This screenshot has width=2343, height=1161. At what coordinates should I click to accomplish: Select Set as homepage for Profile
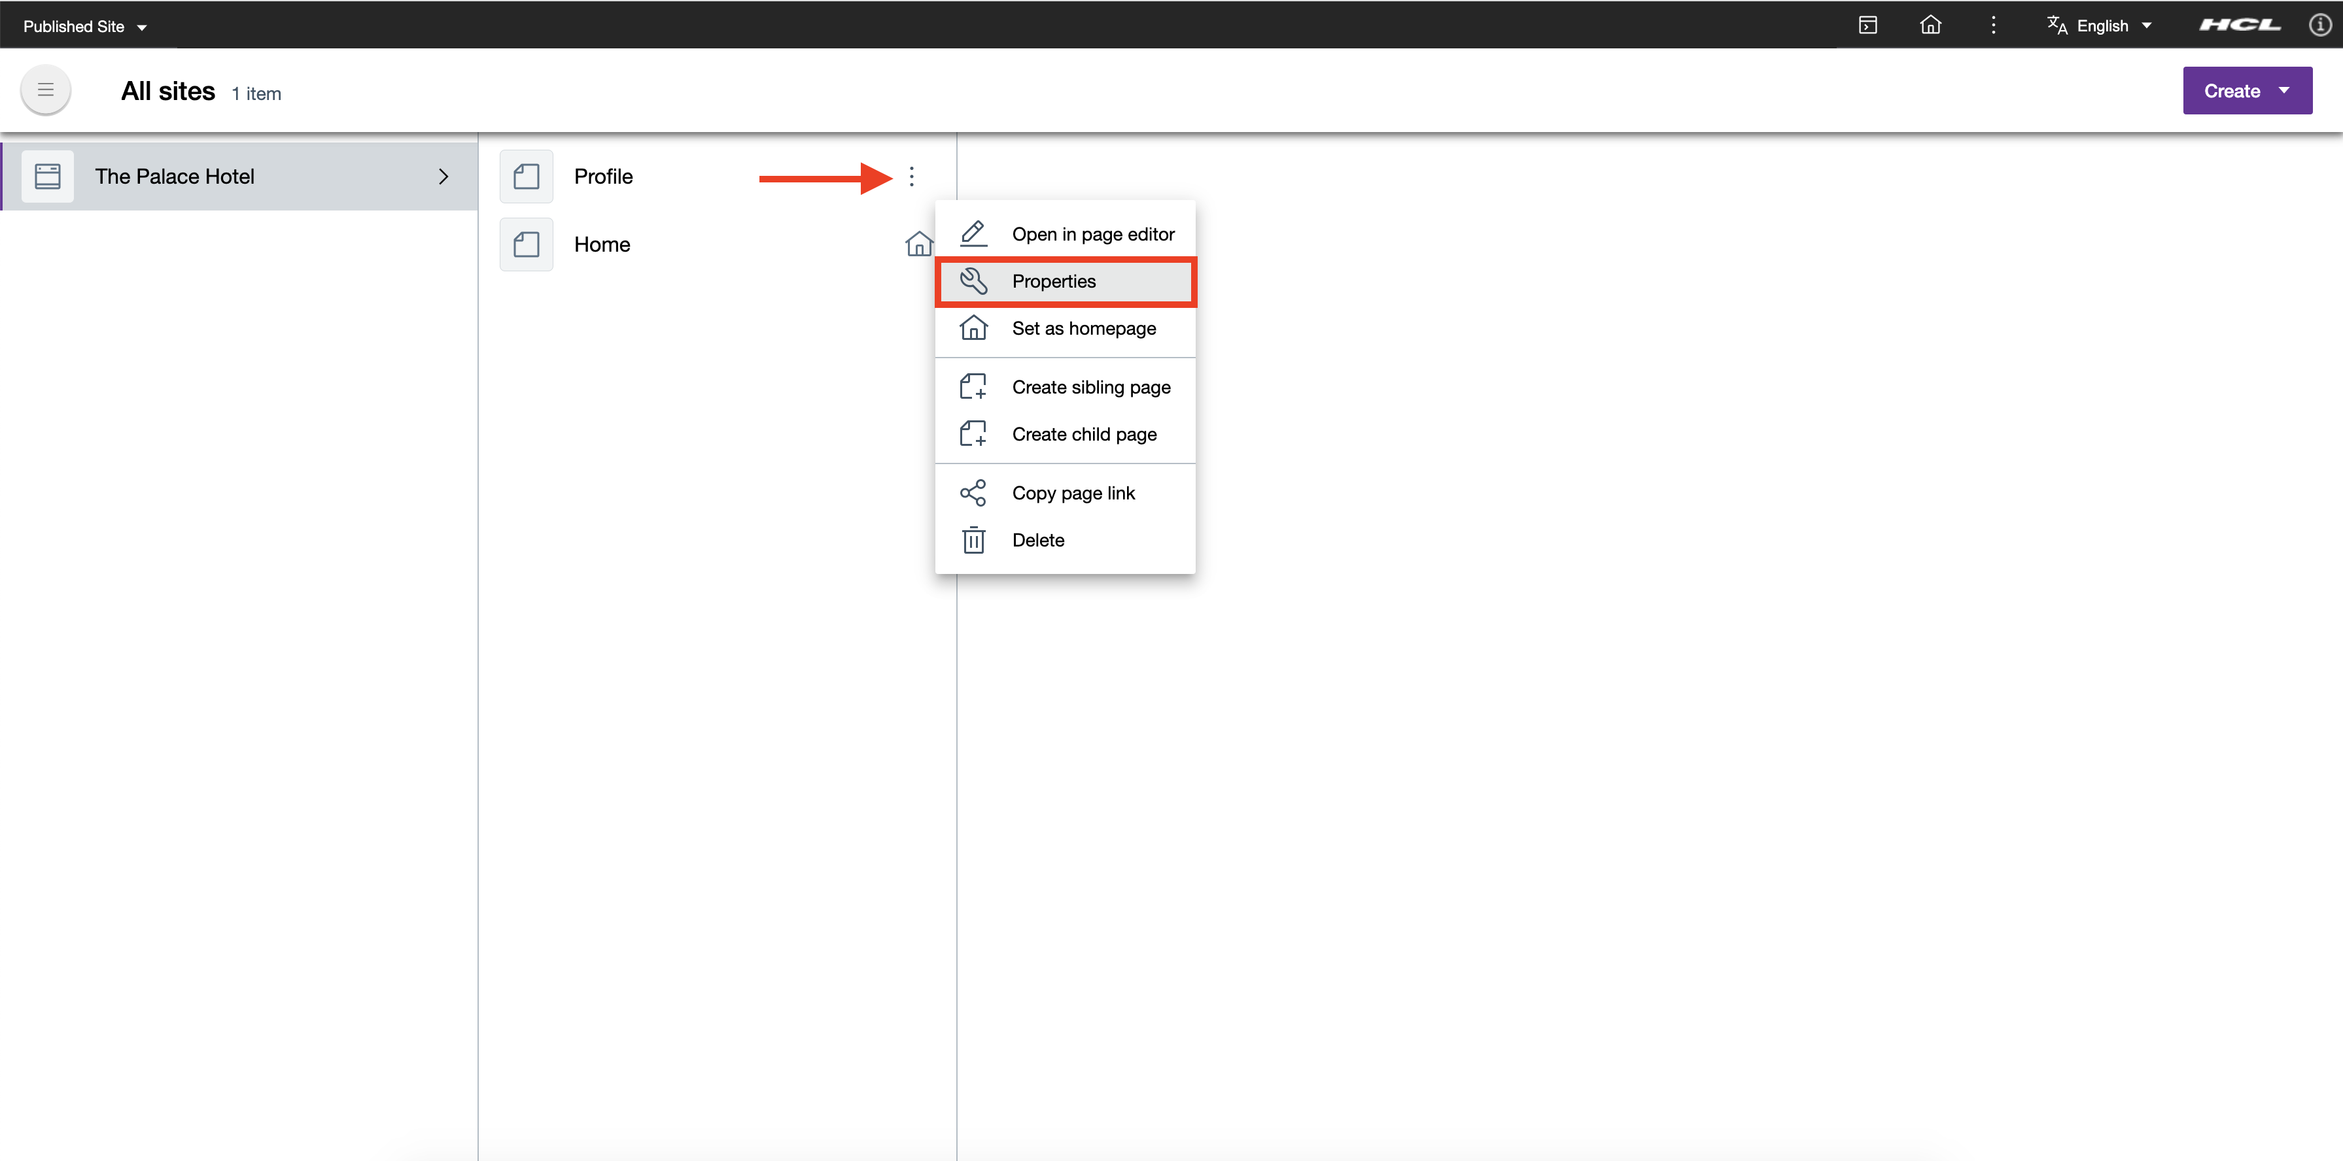(x=1083, y=328)
